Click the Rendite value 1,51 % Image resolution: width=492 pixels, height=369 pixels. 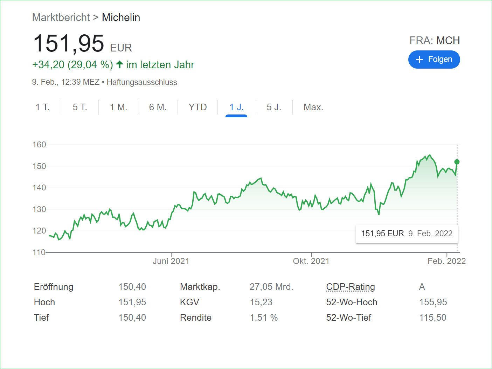click(264, 318)
